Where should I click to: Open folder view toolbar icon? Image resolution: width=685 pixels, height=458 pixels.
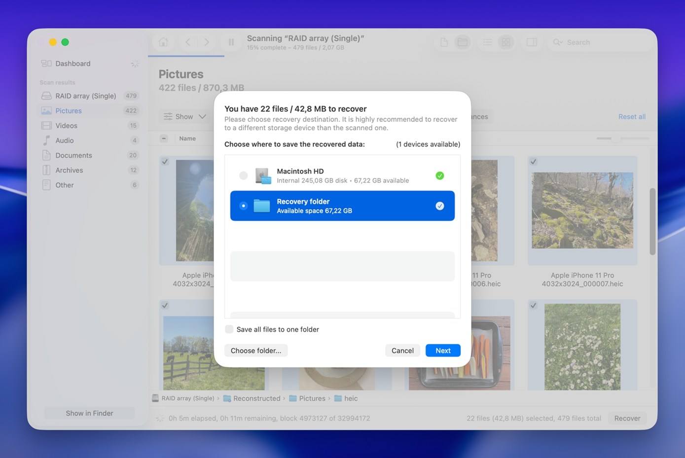(463, 42)
